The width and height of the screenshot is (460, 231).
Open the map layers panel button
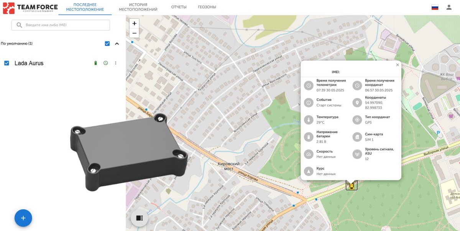tap(140, 218)
